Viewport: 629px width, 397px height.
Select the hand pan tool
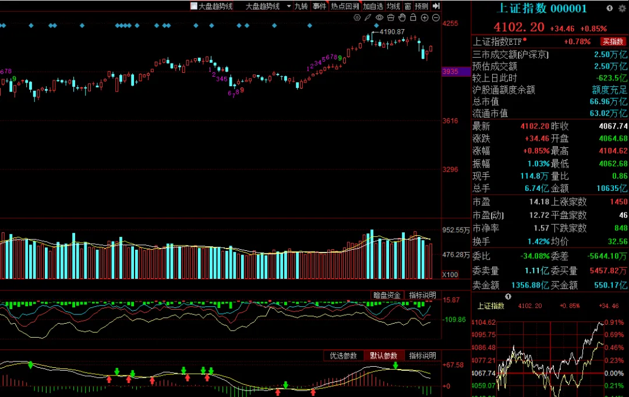point(402,17)
